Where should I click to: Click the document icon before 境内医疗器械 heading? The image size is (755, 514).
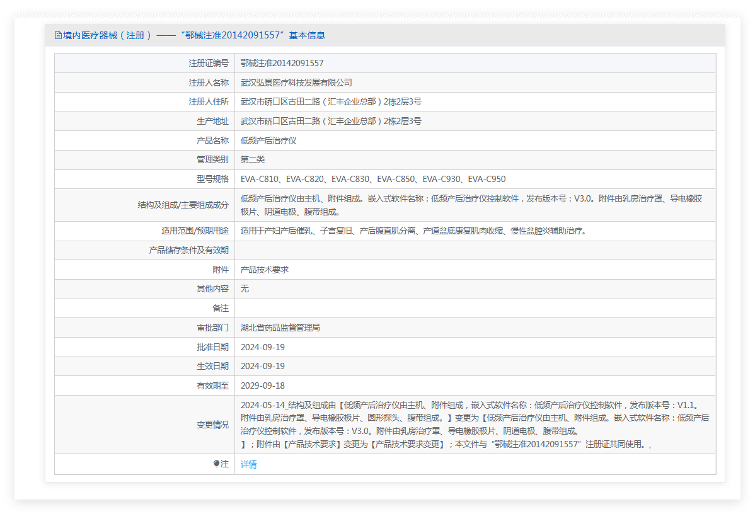click(58, 35)
